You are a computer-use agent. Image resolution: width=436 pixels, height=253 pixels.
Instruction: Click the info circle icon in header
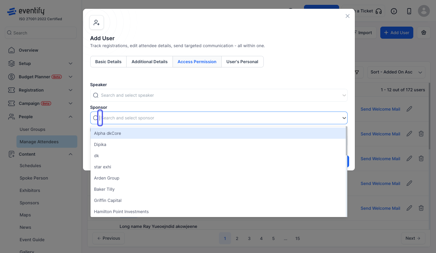coord(394,11)
